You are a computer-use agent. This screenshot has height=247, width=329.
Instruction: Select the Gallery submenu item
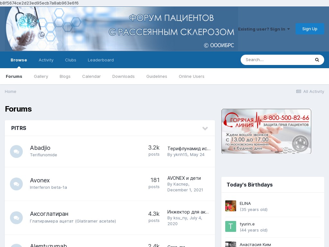coord(41,76)
